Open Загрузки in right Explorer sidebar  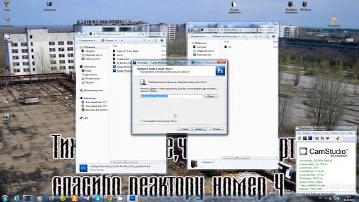(200, 47)
